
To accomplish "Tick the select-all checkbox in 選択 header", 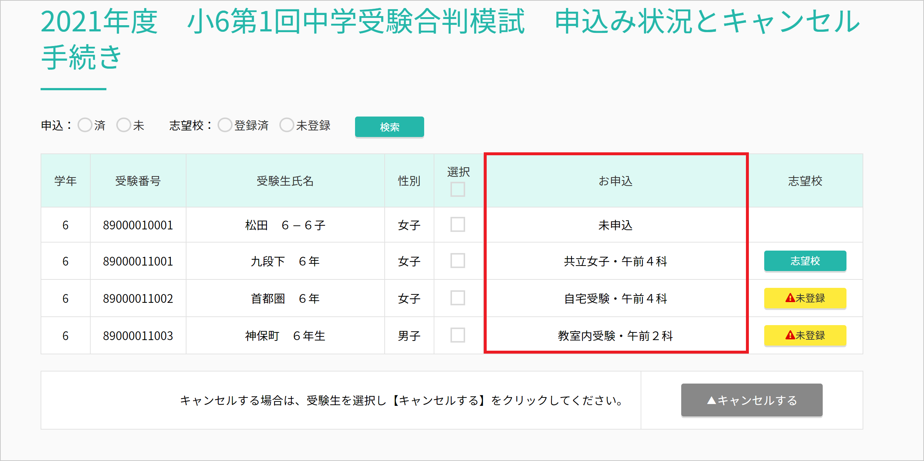I will pos(457,190).
